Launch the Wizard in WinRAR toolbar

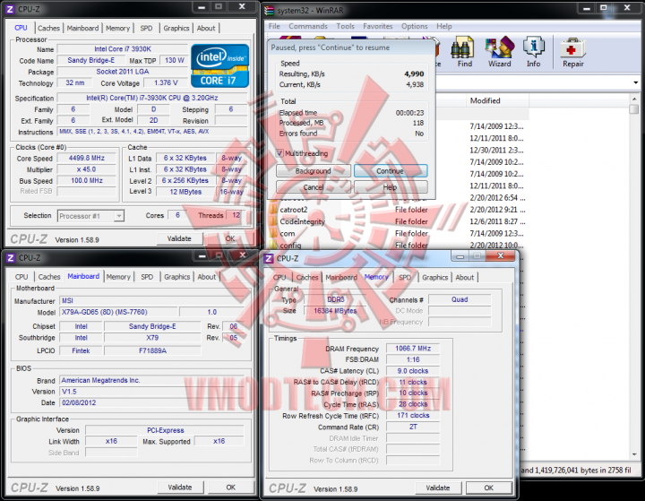coord(499,52)
